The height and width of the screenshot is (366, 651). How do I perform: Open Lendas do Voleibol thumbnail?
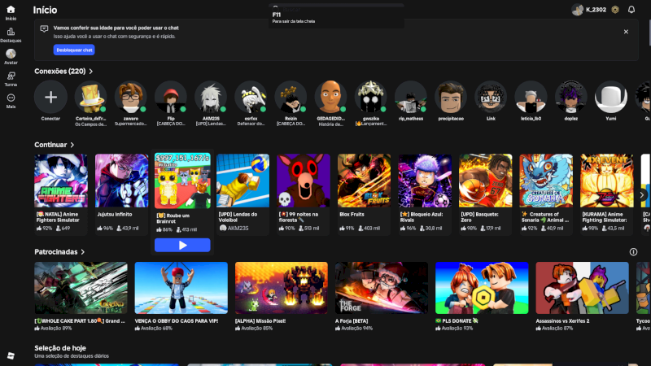tap(242, 181)
